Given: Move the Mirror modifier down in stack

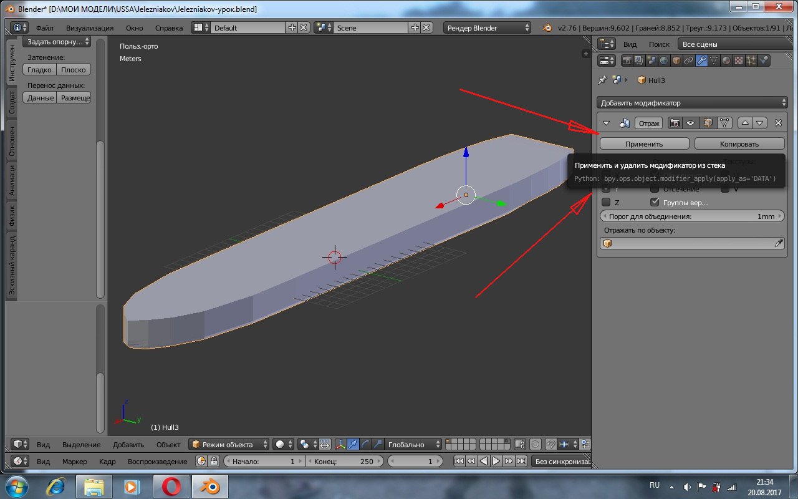Looking at the screenshot, I should [759, 123].
